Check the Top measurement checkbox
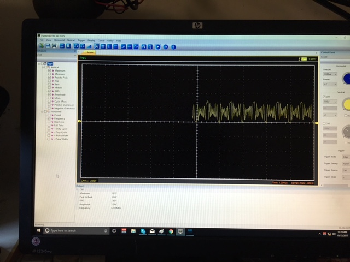The image size is (350, 262). tap(50, 81)
